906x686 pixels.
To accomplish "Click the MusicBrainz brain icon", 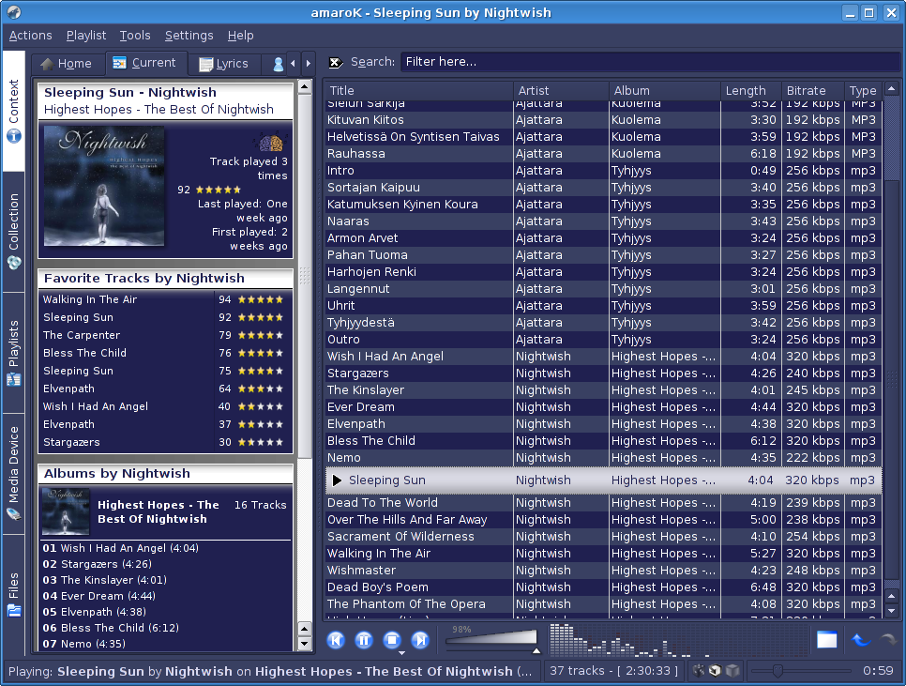I will (x=270, y=143).
